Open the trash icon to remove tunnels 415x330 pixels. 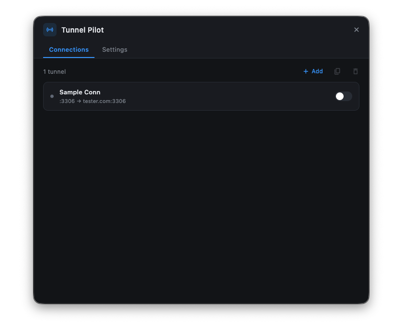[x=355, y=71]
